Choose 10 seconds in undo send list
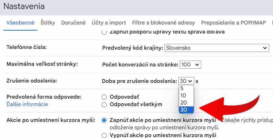This screenshot has width=273, height=138. [x=186, y=95]
